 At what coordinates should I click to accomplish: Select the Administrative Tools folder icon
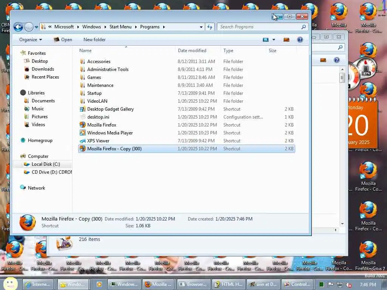[83, 69]
